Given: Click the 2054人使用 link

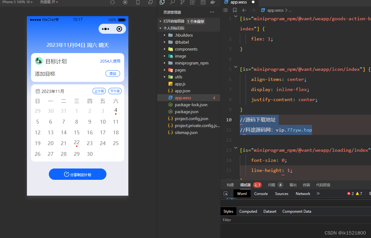Looking at the screenshot, I should 110,61.
